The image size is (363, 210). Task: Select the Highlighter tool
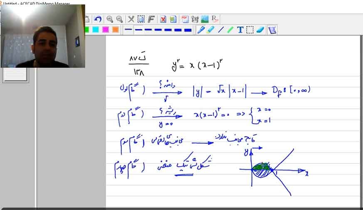pyautogui.click(x=210, y=30)
